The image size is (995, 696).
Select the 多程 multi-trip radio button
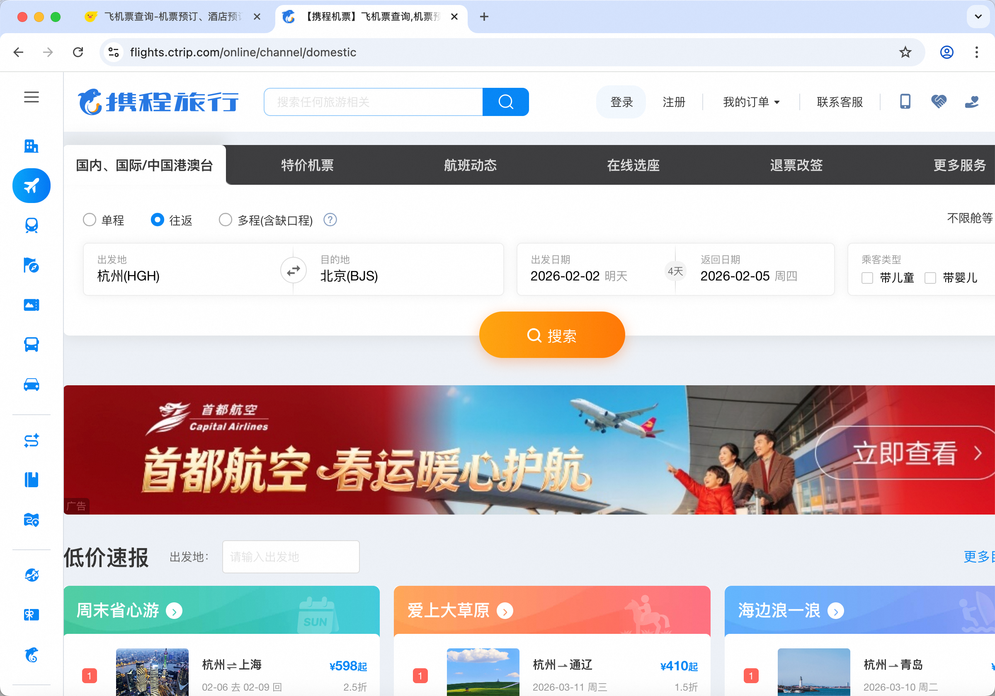[x=225, y=220]
